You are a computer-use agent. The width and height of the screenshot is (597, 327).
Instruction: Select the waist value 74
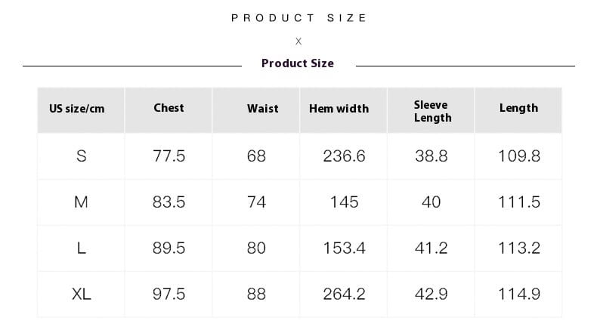(x=256, y=202)
